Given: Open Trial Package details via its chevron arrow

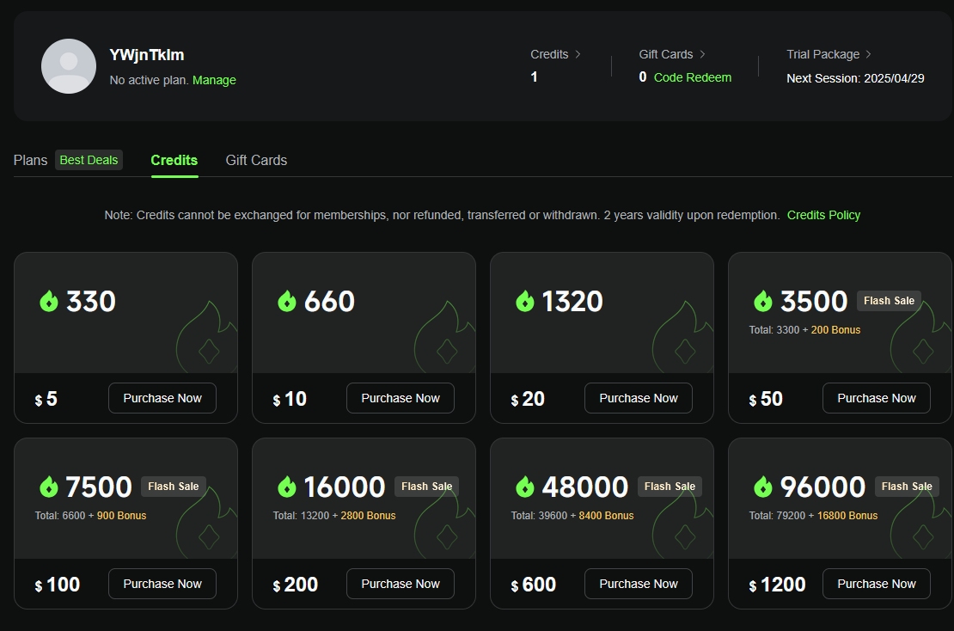Looking at the screenshot, I should tap(868, 54).
